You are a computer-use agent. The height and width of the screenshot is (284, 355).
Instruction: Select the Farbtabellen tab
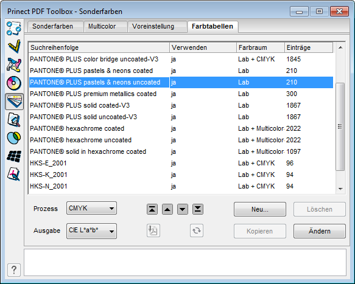[213, 27]
